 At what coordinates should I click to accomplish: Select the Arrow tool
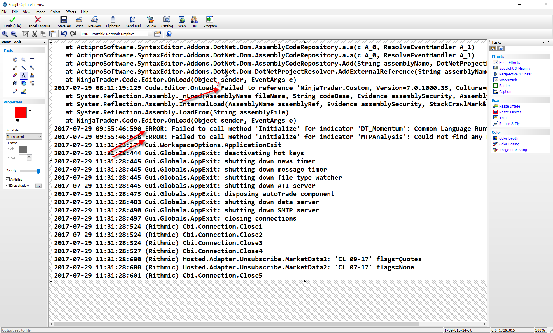(32, 68)
